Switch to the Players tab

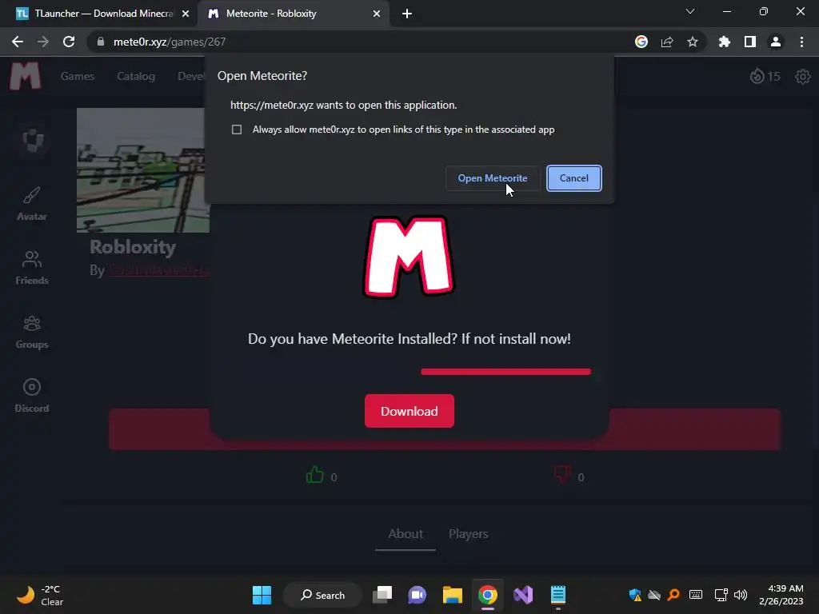[x=469, y=534]
